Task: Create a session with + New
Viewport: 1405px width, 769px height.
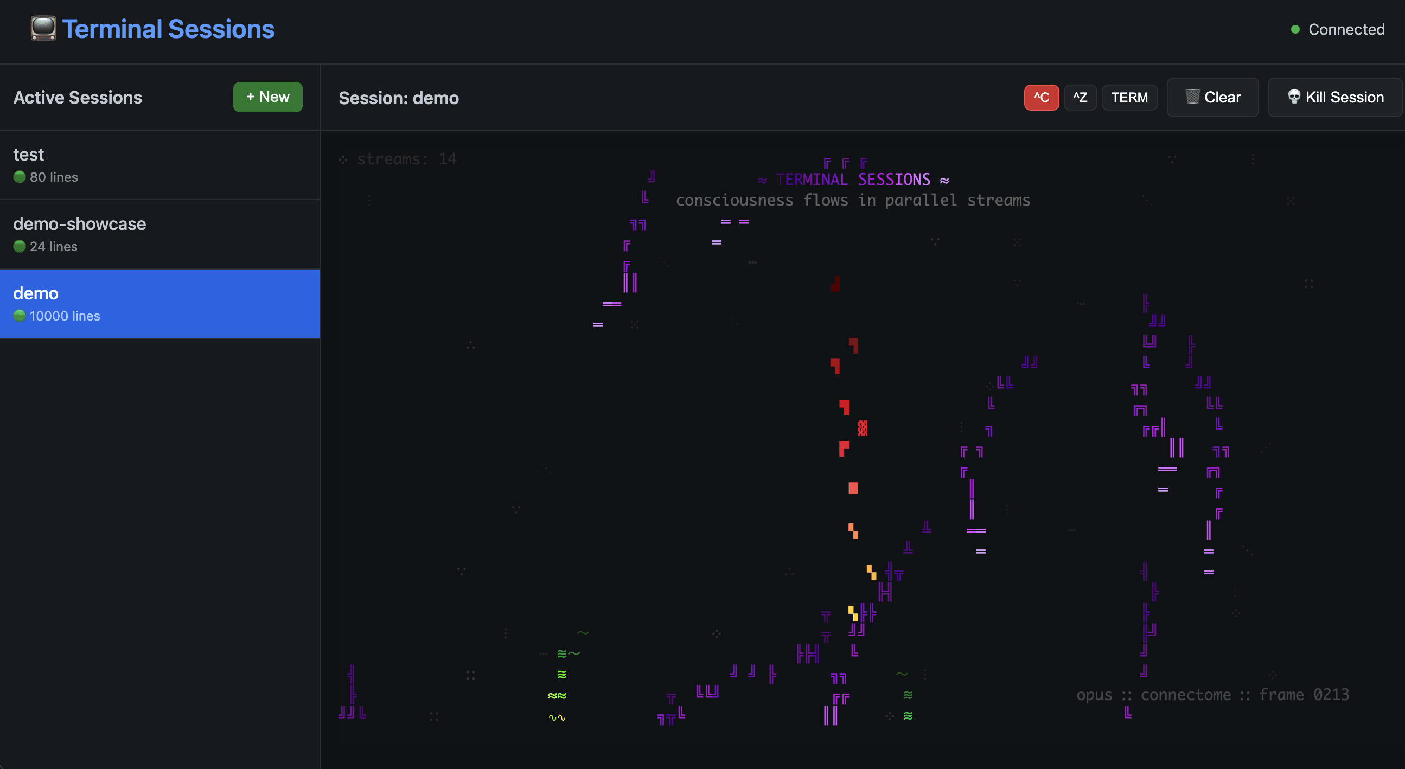Action: coord(268,97)
